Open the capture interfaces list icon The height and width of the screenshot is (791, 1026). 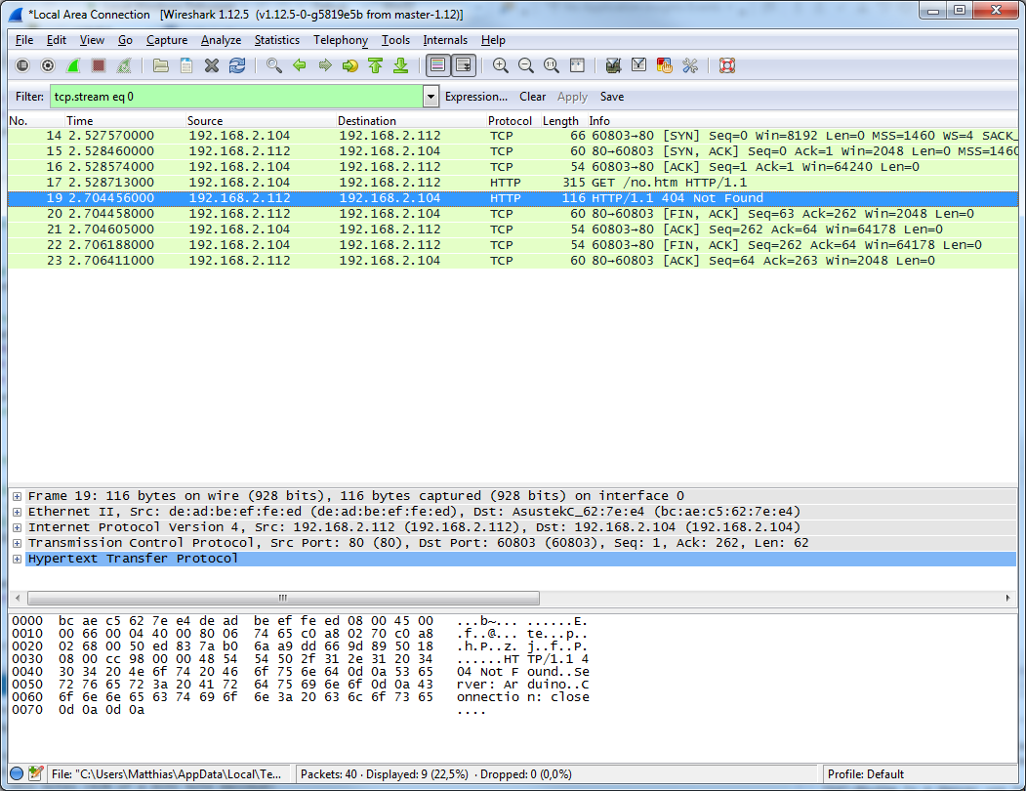pyautogui.click(x=22, y=65)
